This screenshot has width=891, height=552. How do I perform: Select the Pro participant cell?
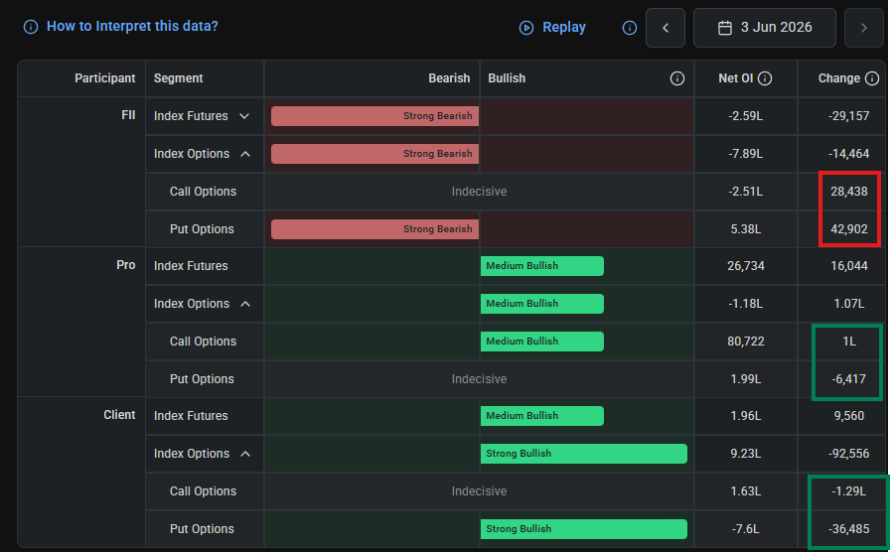coord(125,265)
